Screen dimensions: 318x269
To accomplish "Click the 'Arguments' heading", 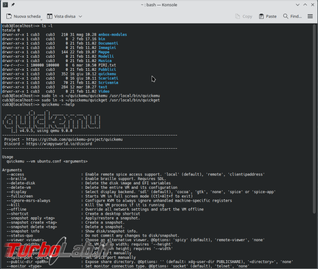I will [x=12, y=170].
